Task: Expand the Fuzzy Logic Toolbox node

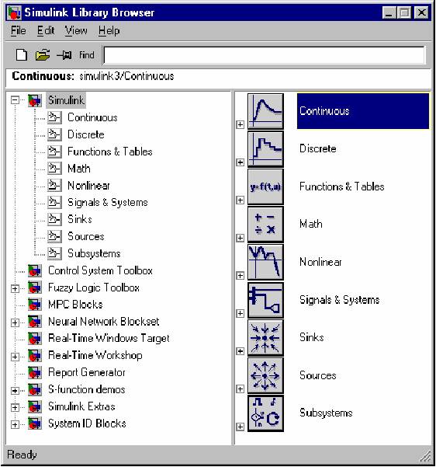Action: (x=15, y=288)
